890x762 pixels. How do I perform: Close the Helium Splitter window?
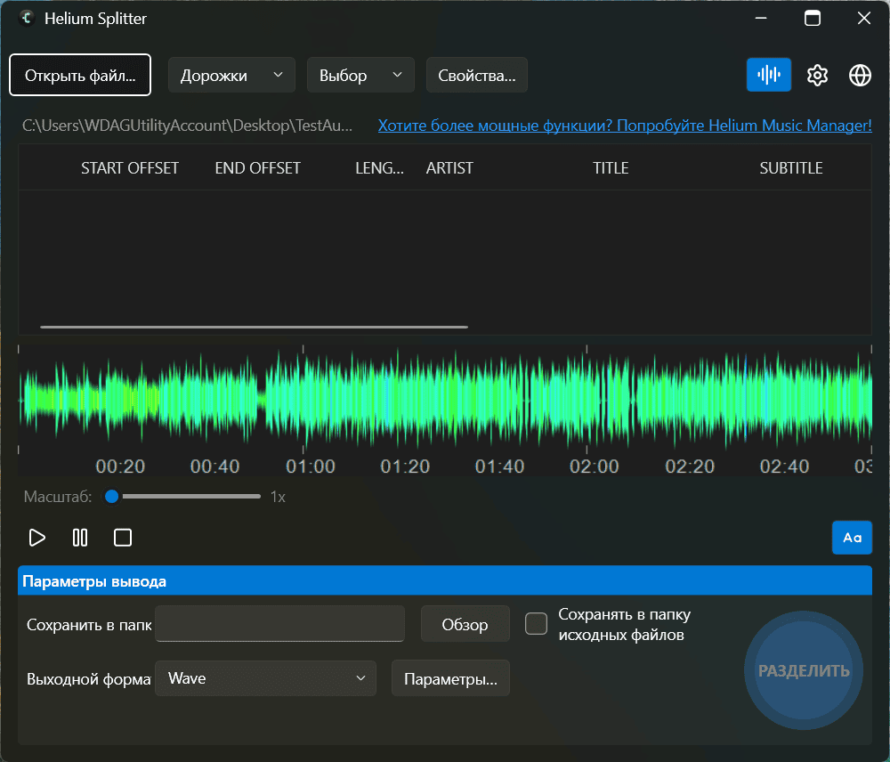[864, 18]
